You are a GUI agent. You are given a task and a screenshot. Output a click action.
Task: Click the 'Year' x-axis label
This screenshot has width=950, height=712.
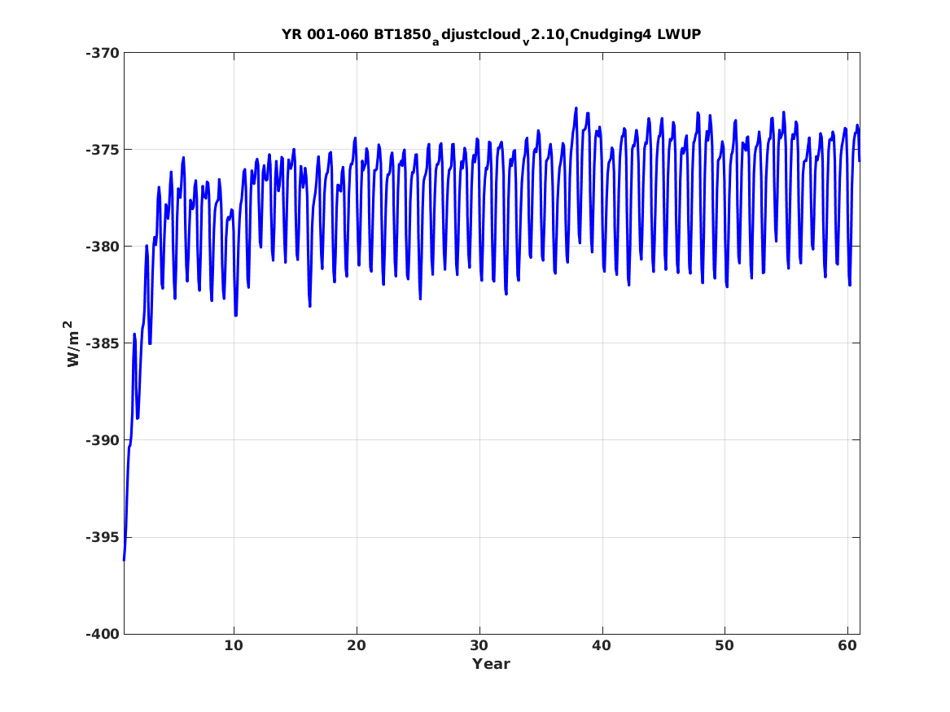coord(492,664)
